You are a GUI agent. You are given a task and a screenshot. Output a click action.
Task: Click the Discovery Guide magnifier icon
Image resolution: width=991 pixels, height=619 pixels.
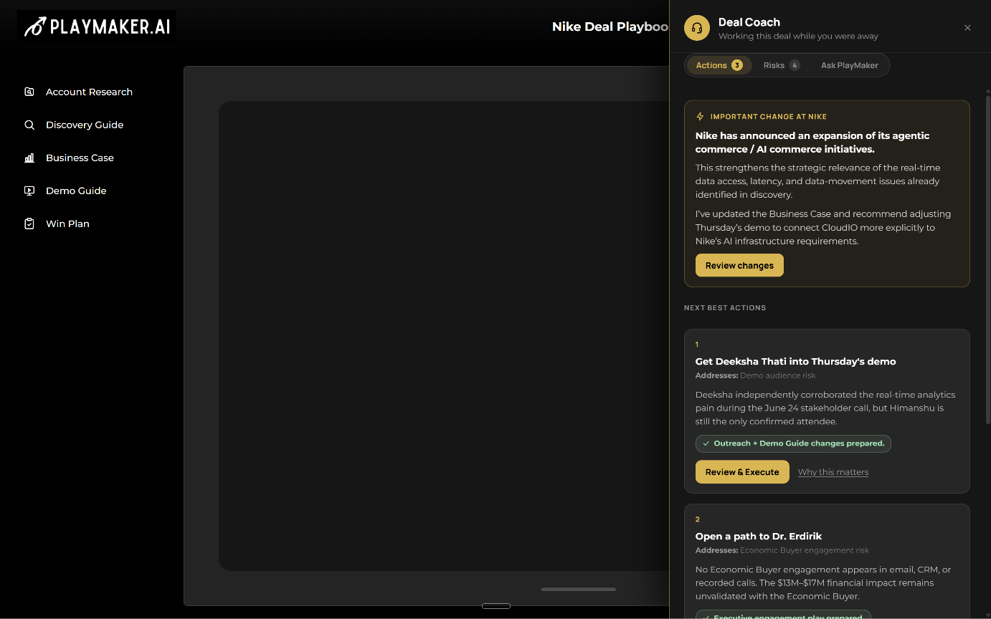(x=29, y=125)
